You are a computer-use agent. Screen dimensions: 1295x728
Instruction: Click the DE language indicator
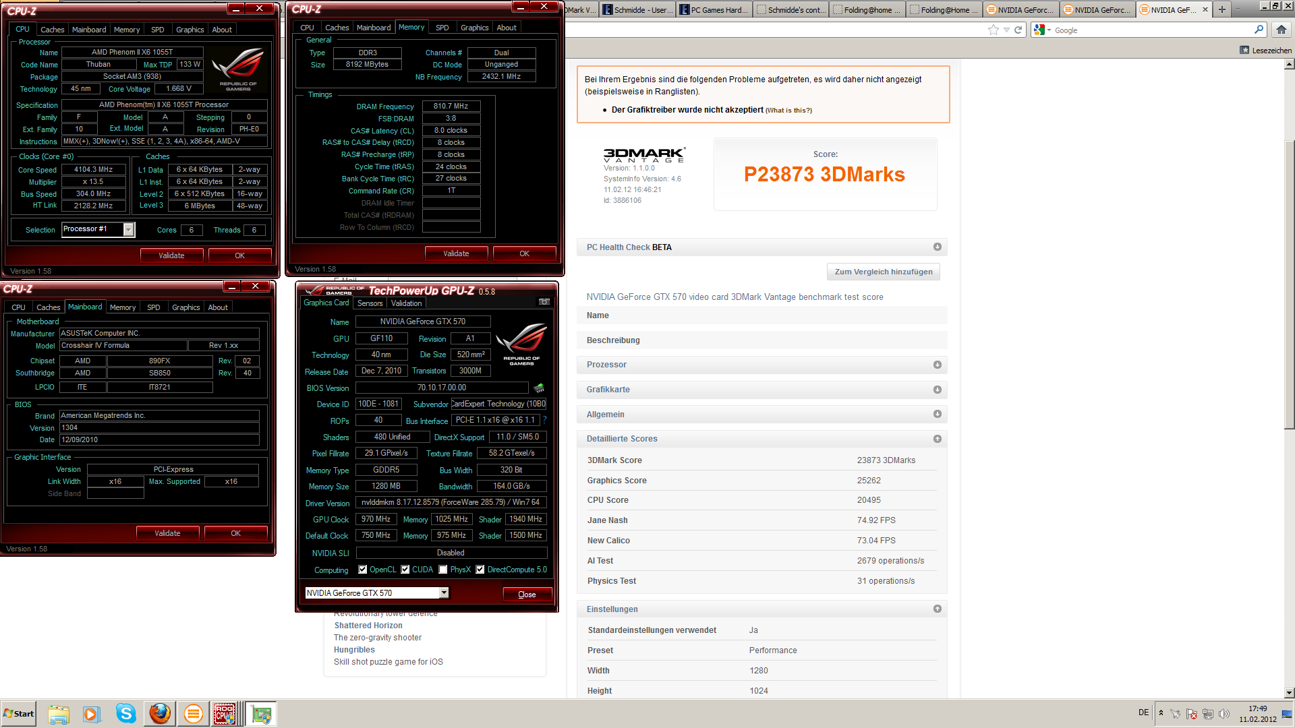pyautogui.click(x=1143, y=712)
